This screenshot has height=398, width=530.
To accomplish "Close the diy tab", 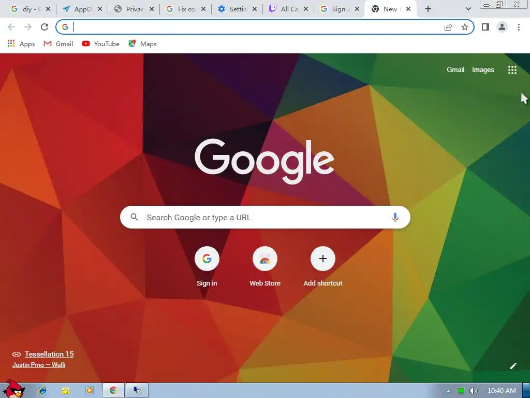I will pos(48,9).
